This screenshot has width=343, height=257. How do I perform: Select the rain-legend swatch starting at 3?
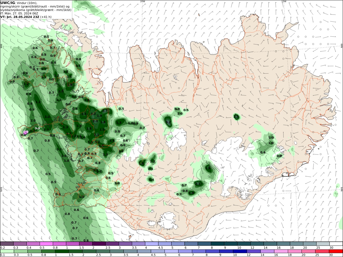pyautogui.click(x=117, y=251)
